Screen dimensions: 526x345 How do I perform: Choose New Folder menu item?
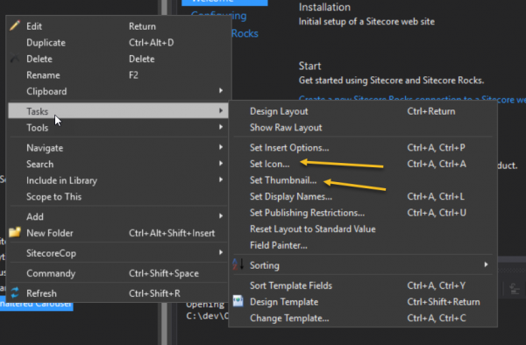(x=118, y=233)
